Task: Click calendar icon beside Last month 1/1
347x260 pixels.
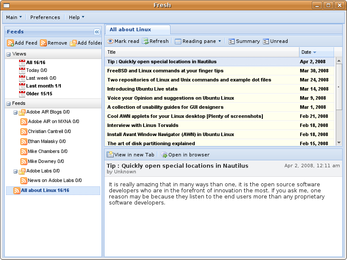Action: 22,86
